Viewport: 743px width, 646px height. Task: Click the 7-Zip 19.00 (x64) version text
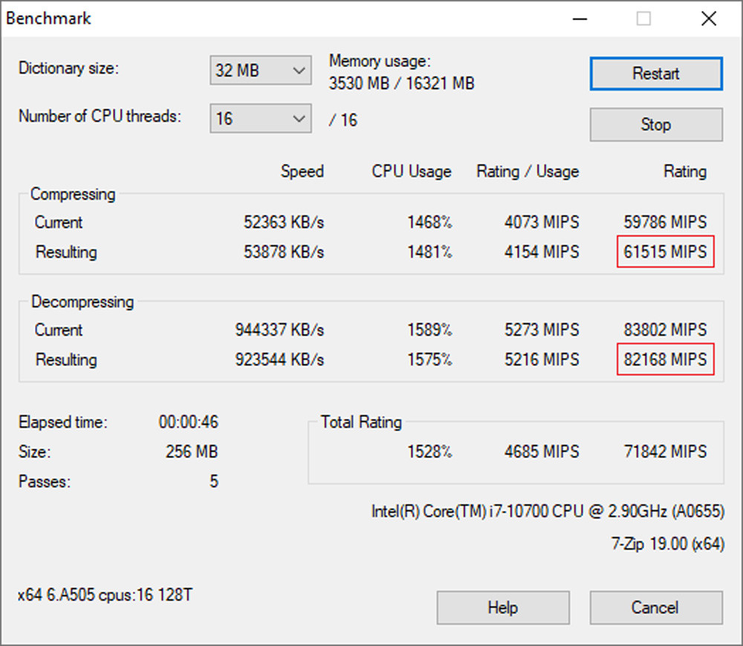[x=666, y=544]
